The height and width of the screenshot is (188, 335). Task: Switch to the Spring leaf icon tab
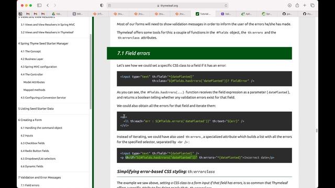[x=267, y=14]
